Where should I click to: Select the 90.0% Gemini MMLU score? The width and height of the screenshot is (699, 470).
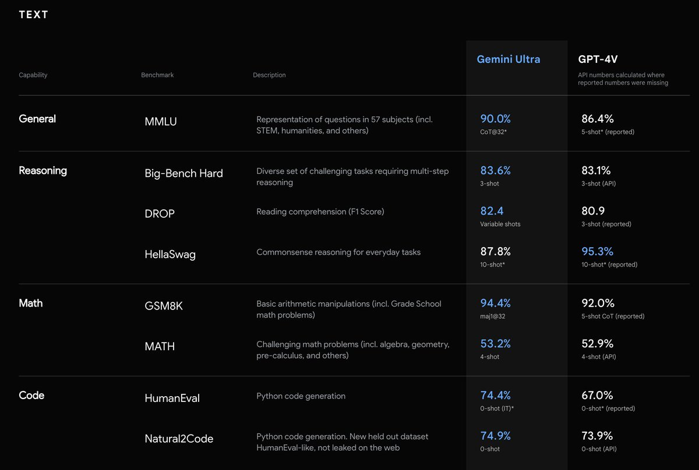pos(495,119)
